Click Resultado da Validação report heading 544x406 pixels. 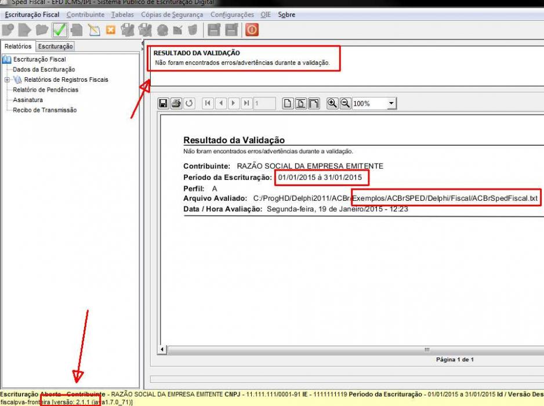click(x=234, y=140)
